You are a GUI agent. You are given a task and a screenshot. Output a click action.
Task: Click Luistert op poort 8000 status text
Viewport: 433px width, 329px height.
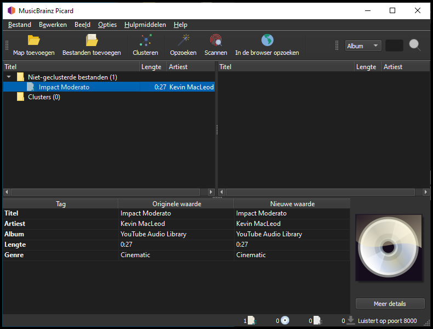click(387, 321)
